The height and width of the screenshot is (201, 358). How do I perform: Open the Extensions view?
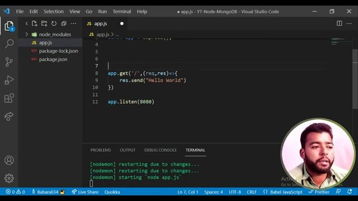(x=9, y=98)
